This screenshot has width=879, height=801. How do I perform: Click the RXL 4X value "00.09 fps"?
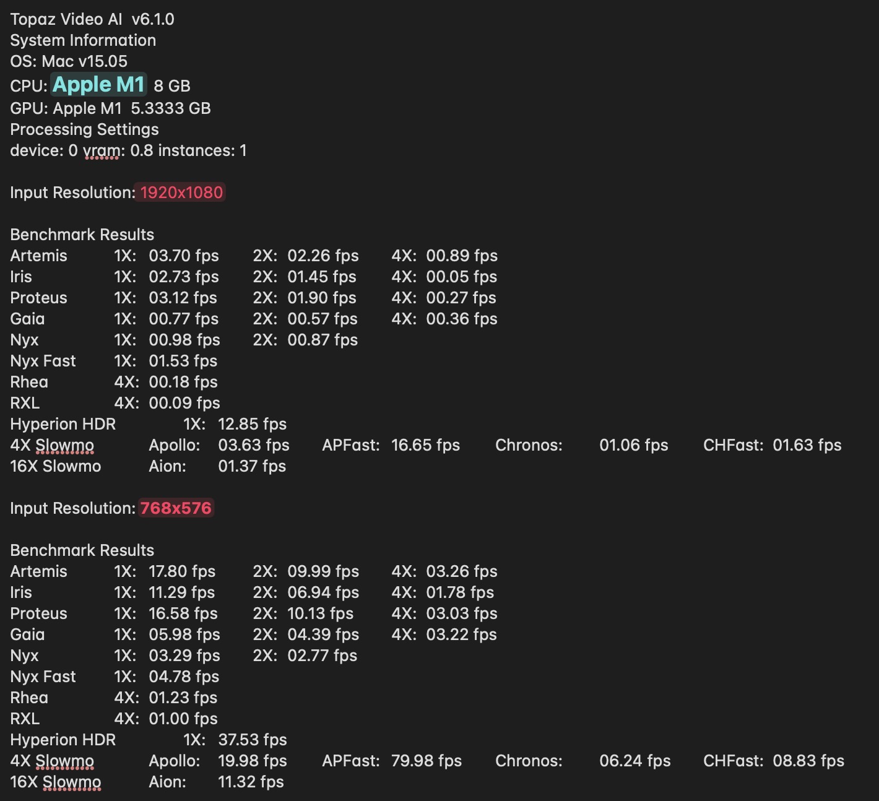pyautogui.click(x=184, y=403)
